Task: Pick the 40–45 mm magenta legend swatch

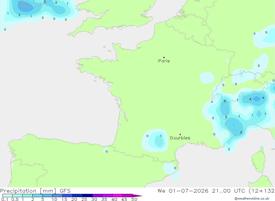Action: [x=117, y=196]
